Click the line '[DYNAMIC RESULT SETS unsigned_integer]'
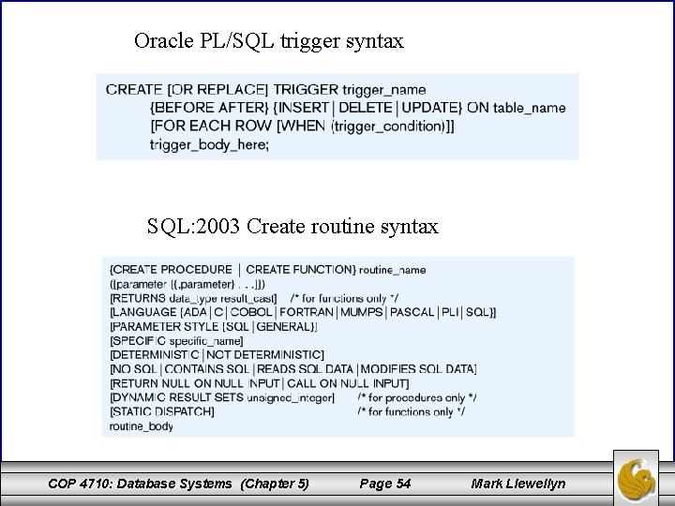This screenshot has width=675, height=506. coord(222,397)
